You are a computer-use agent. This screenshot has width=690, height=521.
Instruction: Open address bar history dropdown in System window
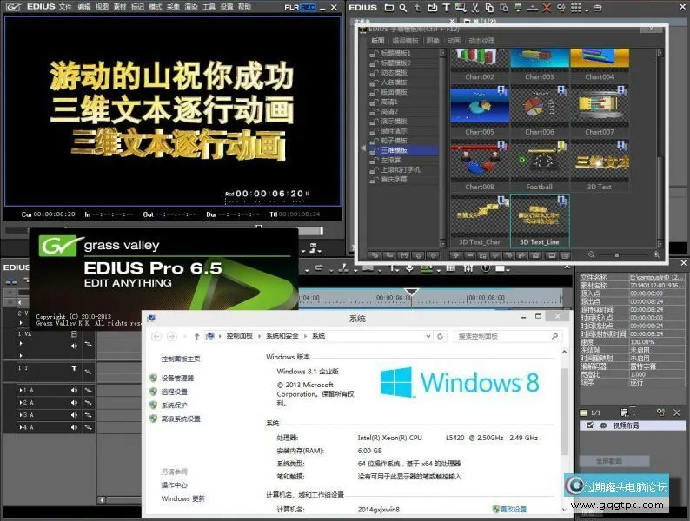point(428,336)
